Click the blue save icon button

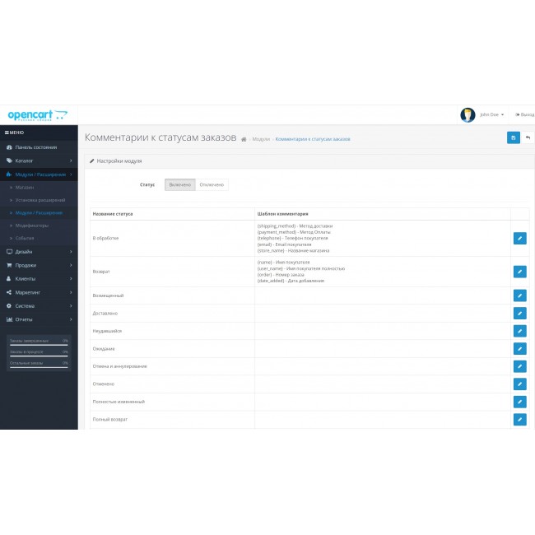pos(513,137)
